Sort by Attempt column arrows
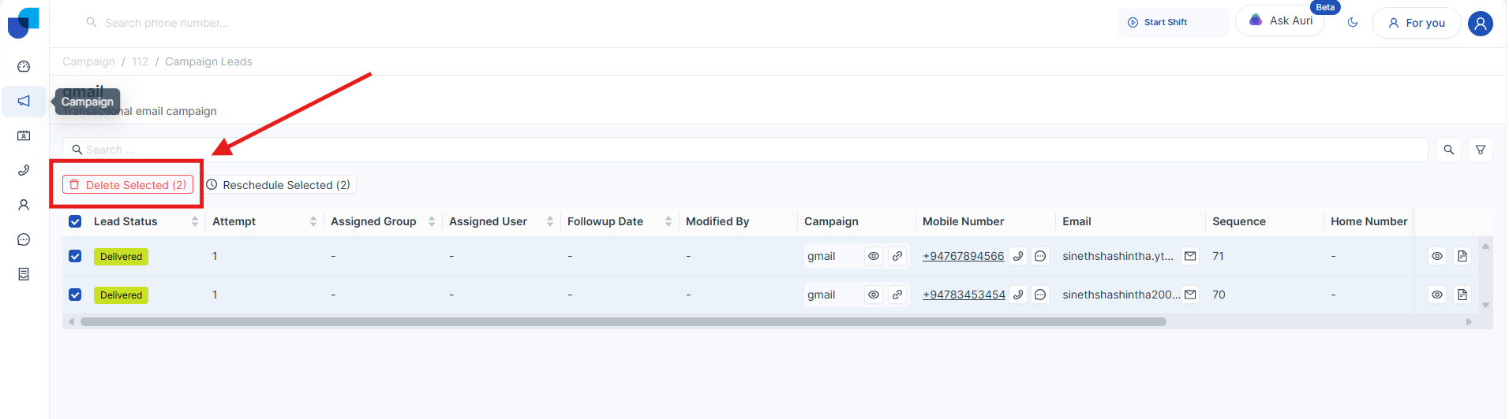Viewport: 1509px width, 419px height. [313, 221]
